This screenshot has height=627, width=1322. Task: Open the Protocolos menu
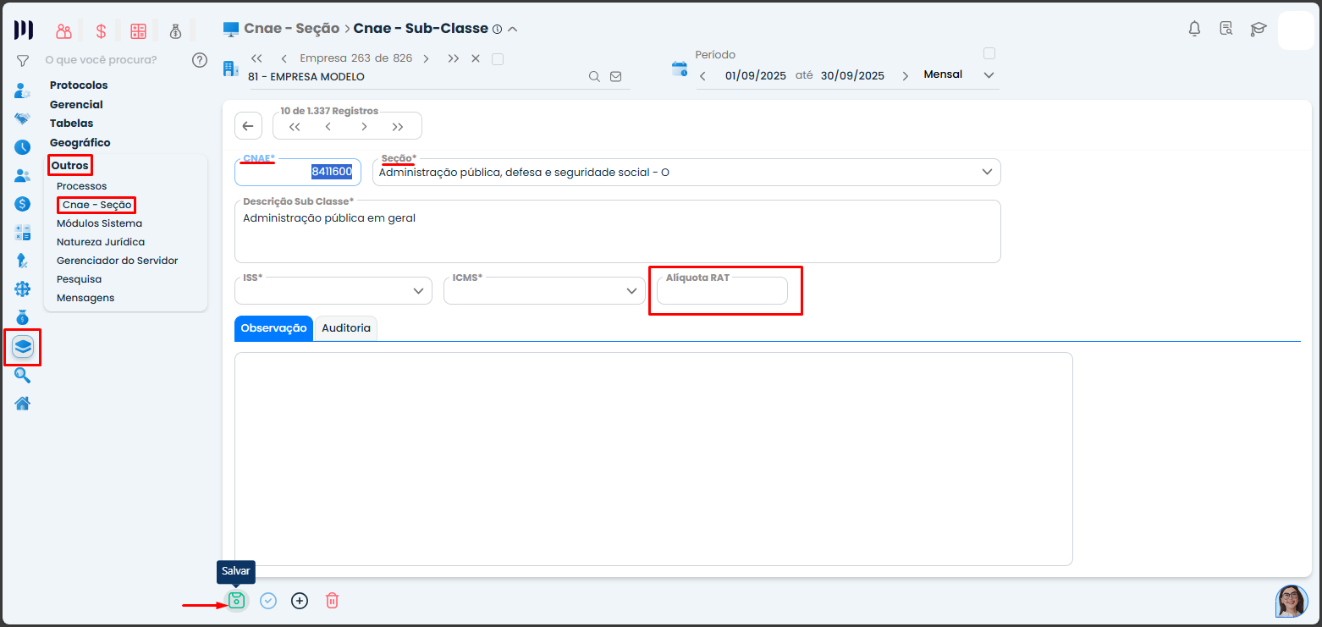click(79, 85)
